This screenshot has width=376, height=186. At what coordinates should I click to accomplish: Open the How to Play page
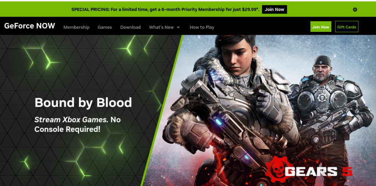point(202,27)
